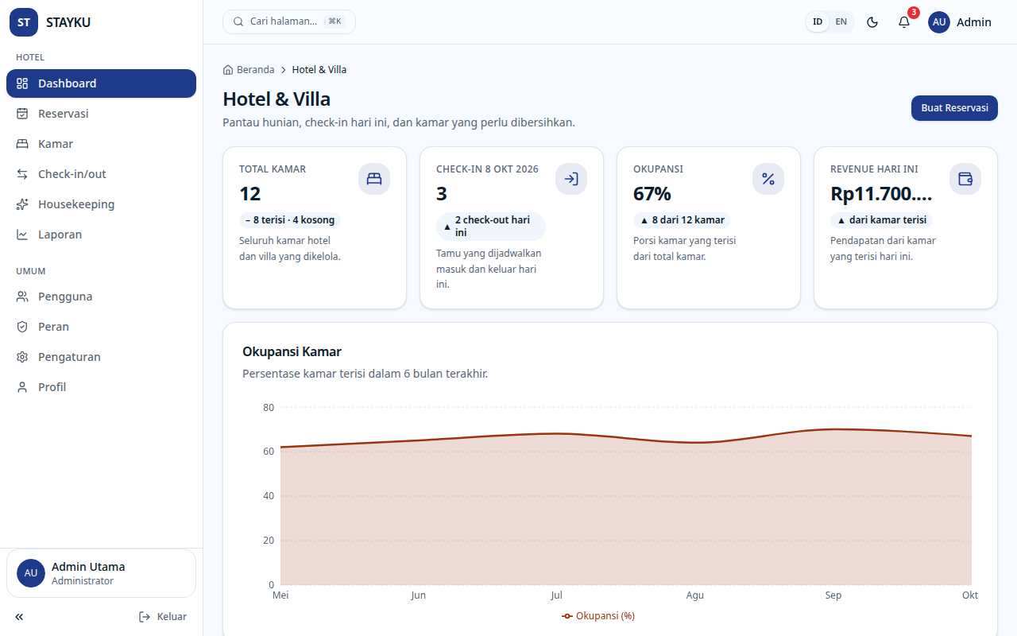Click the Pengguna users icon
Viewport: 1017px width, 636px height.
pyautogui.click(x=22, y=297)
